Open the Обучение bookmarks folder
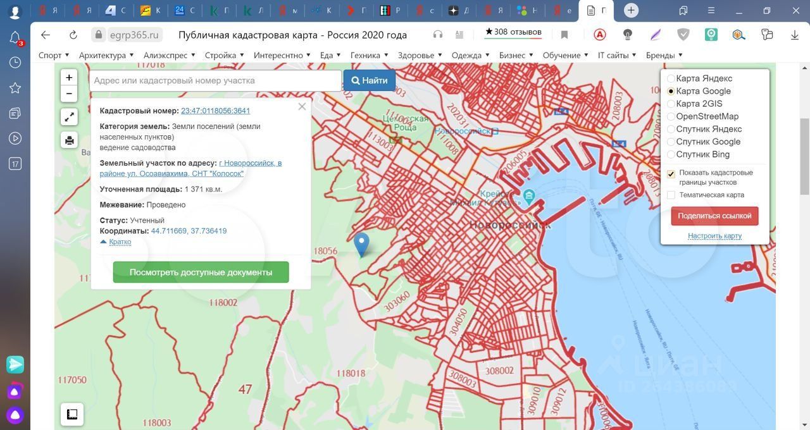The width and height of the screenshot is (810, 430). point(566,55)
